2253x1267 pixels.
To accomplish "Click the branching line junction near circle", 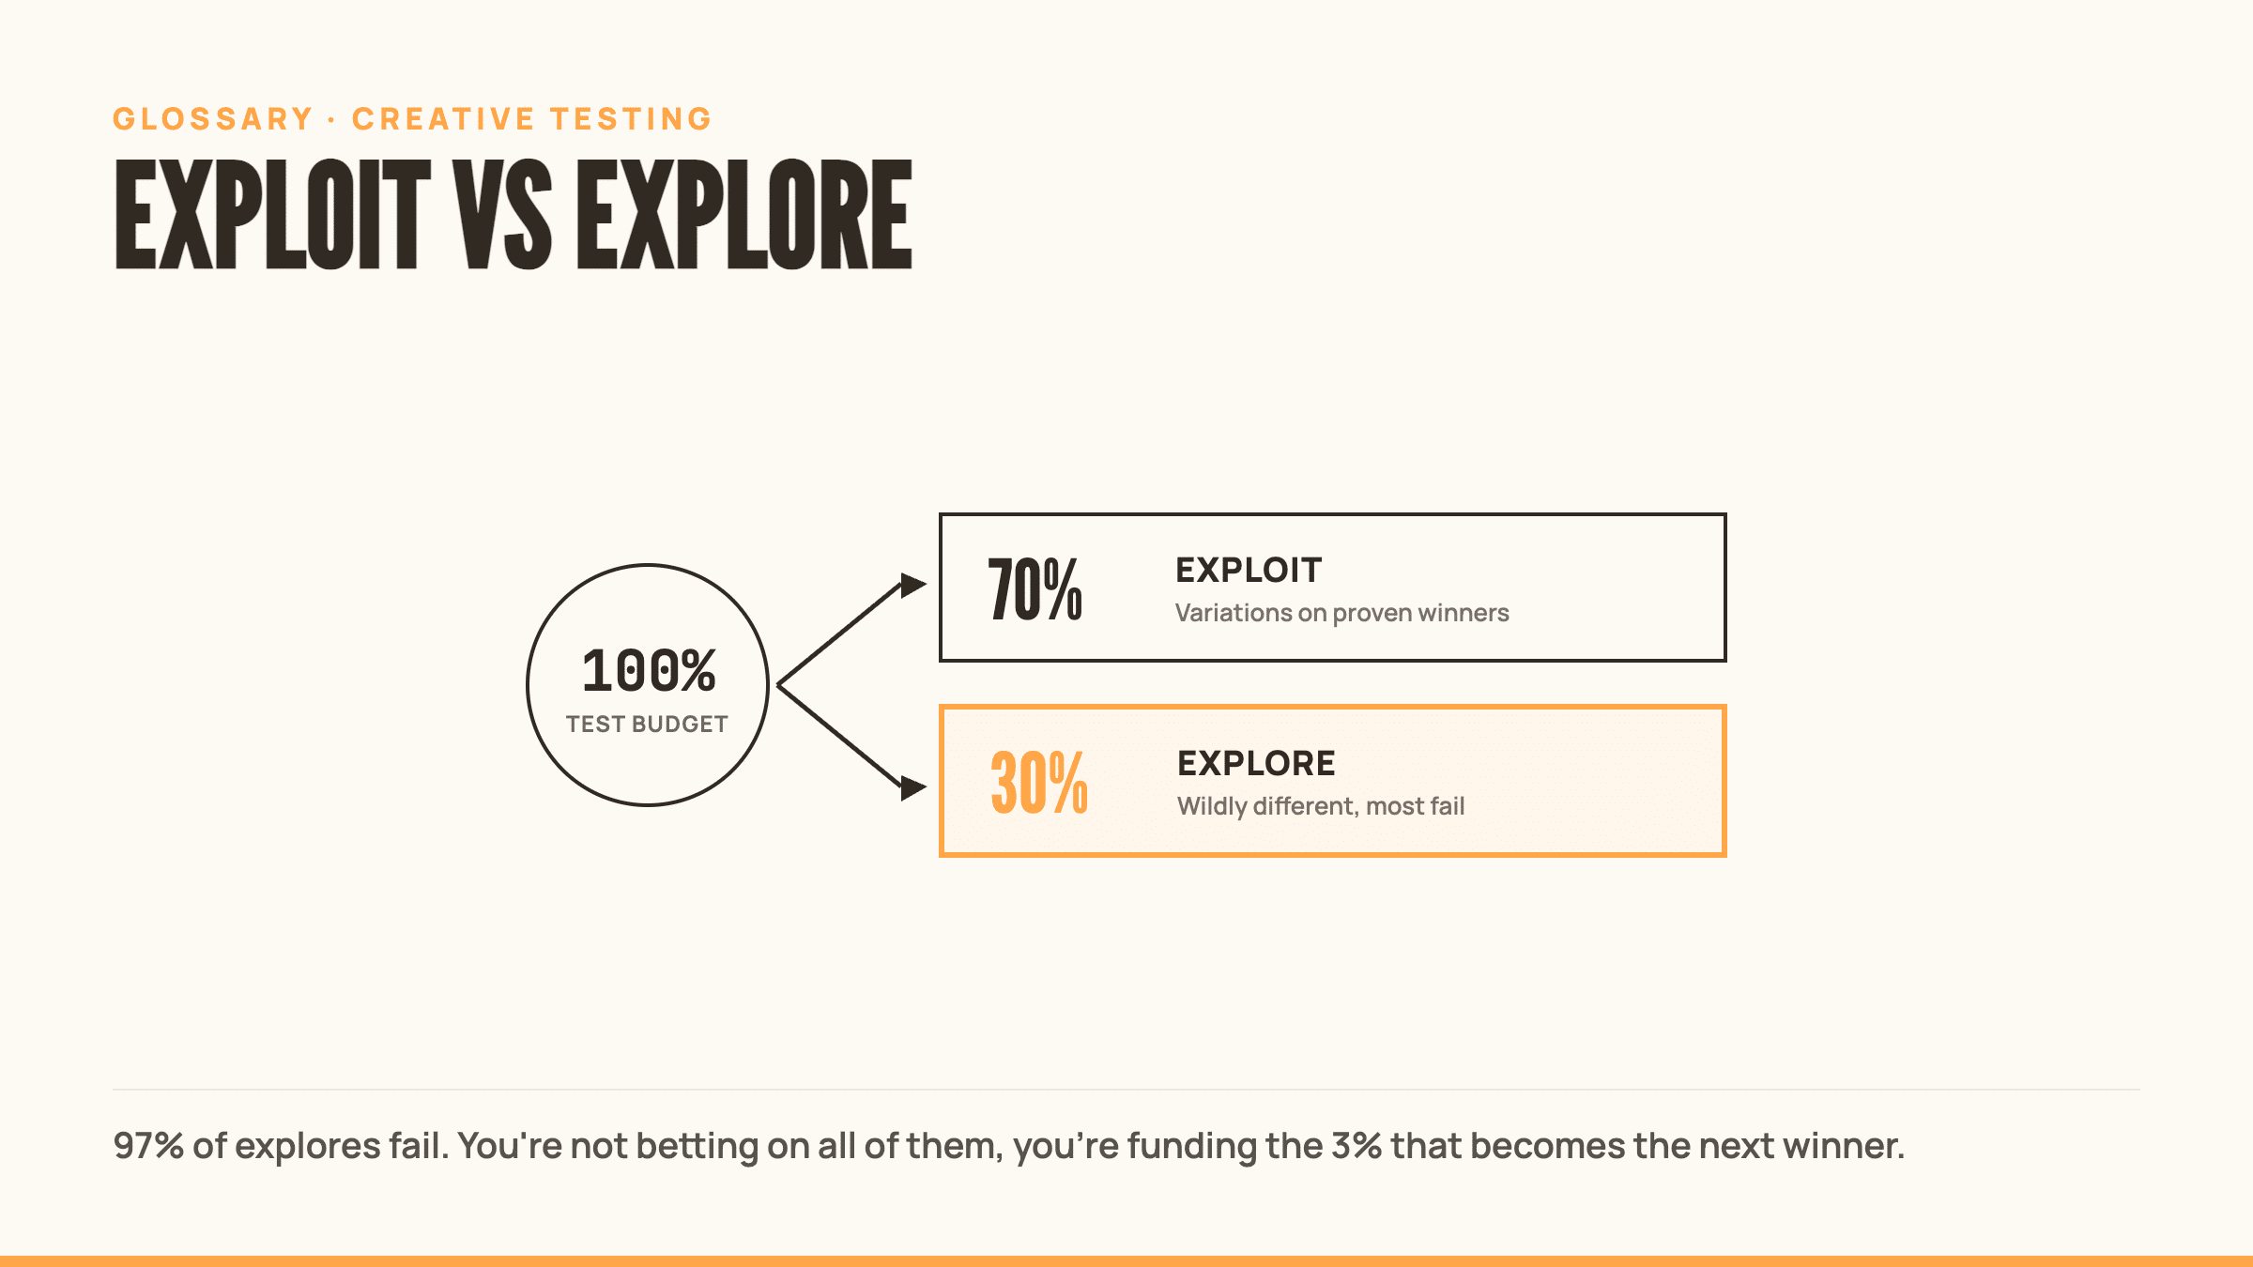I will pyautogui.click(x=780, y=685).
